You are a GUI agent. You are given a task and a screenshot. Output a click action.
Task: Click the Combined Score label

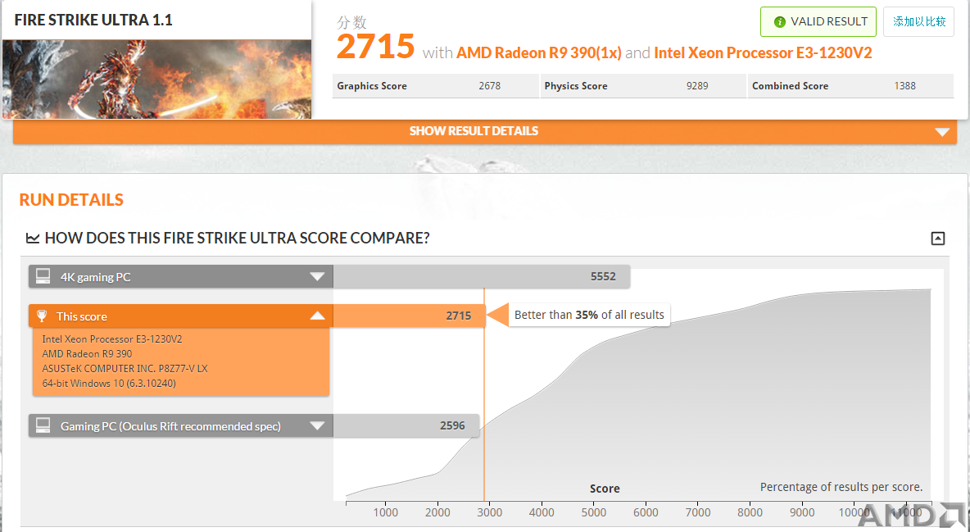790,86
